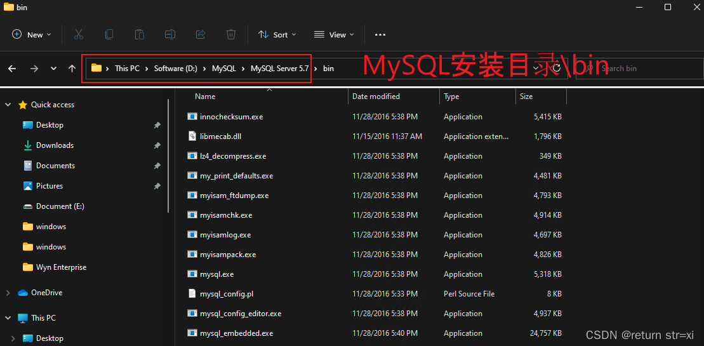Screen dimensions: 704x346
Task: Expand Desktop under This PC
Action: coord(13,338)
